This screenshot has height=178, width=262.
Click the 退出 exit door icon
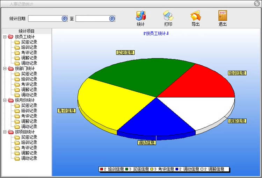click(x=223, y=15)
